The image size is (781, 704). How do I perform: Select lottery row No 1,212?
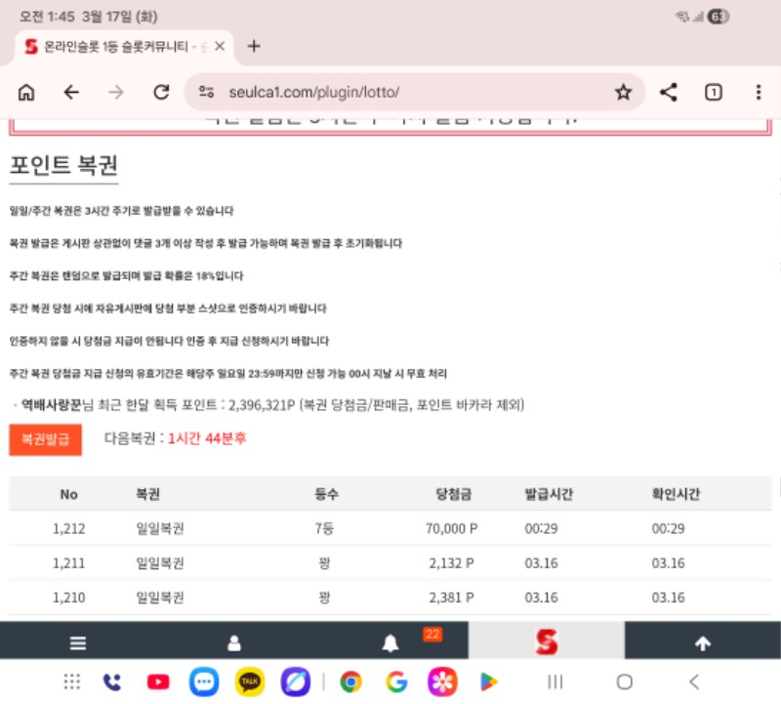click(x=390, y=528)
